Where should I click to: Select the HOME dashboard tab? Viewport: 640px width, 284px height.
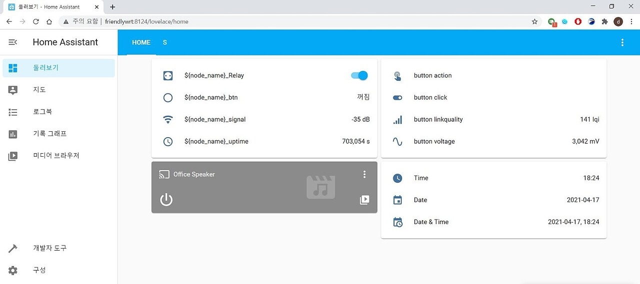[x=141, y=42]
